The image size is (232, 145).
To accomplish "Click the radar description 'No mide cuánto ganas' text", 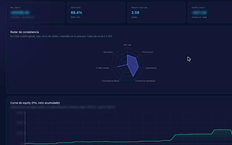I will [61, 36].
